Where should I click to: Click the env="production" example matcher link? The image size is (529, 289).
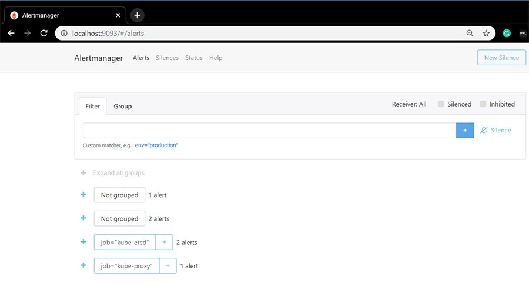pyautogui.click(x=156, y=145)
